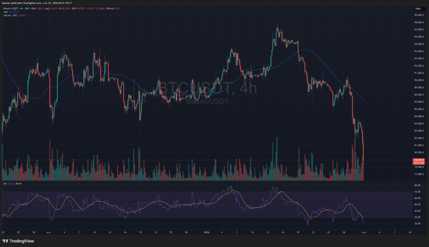Click the SMA indicator legend entry
The width and height of the screenshot is (429, 247).
[x=5, y=12]
